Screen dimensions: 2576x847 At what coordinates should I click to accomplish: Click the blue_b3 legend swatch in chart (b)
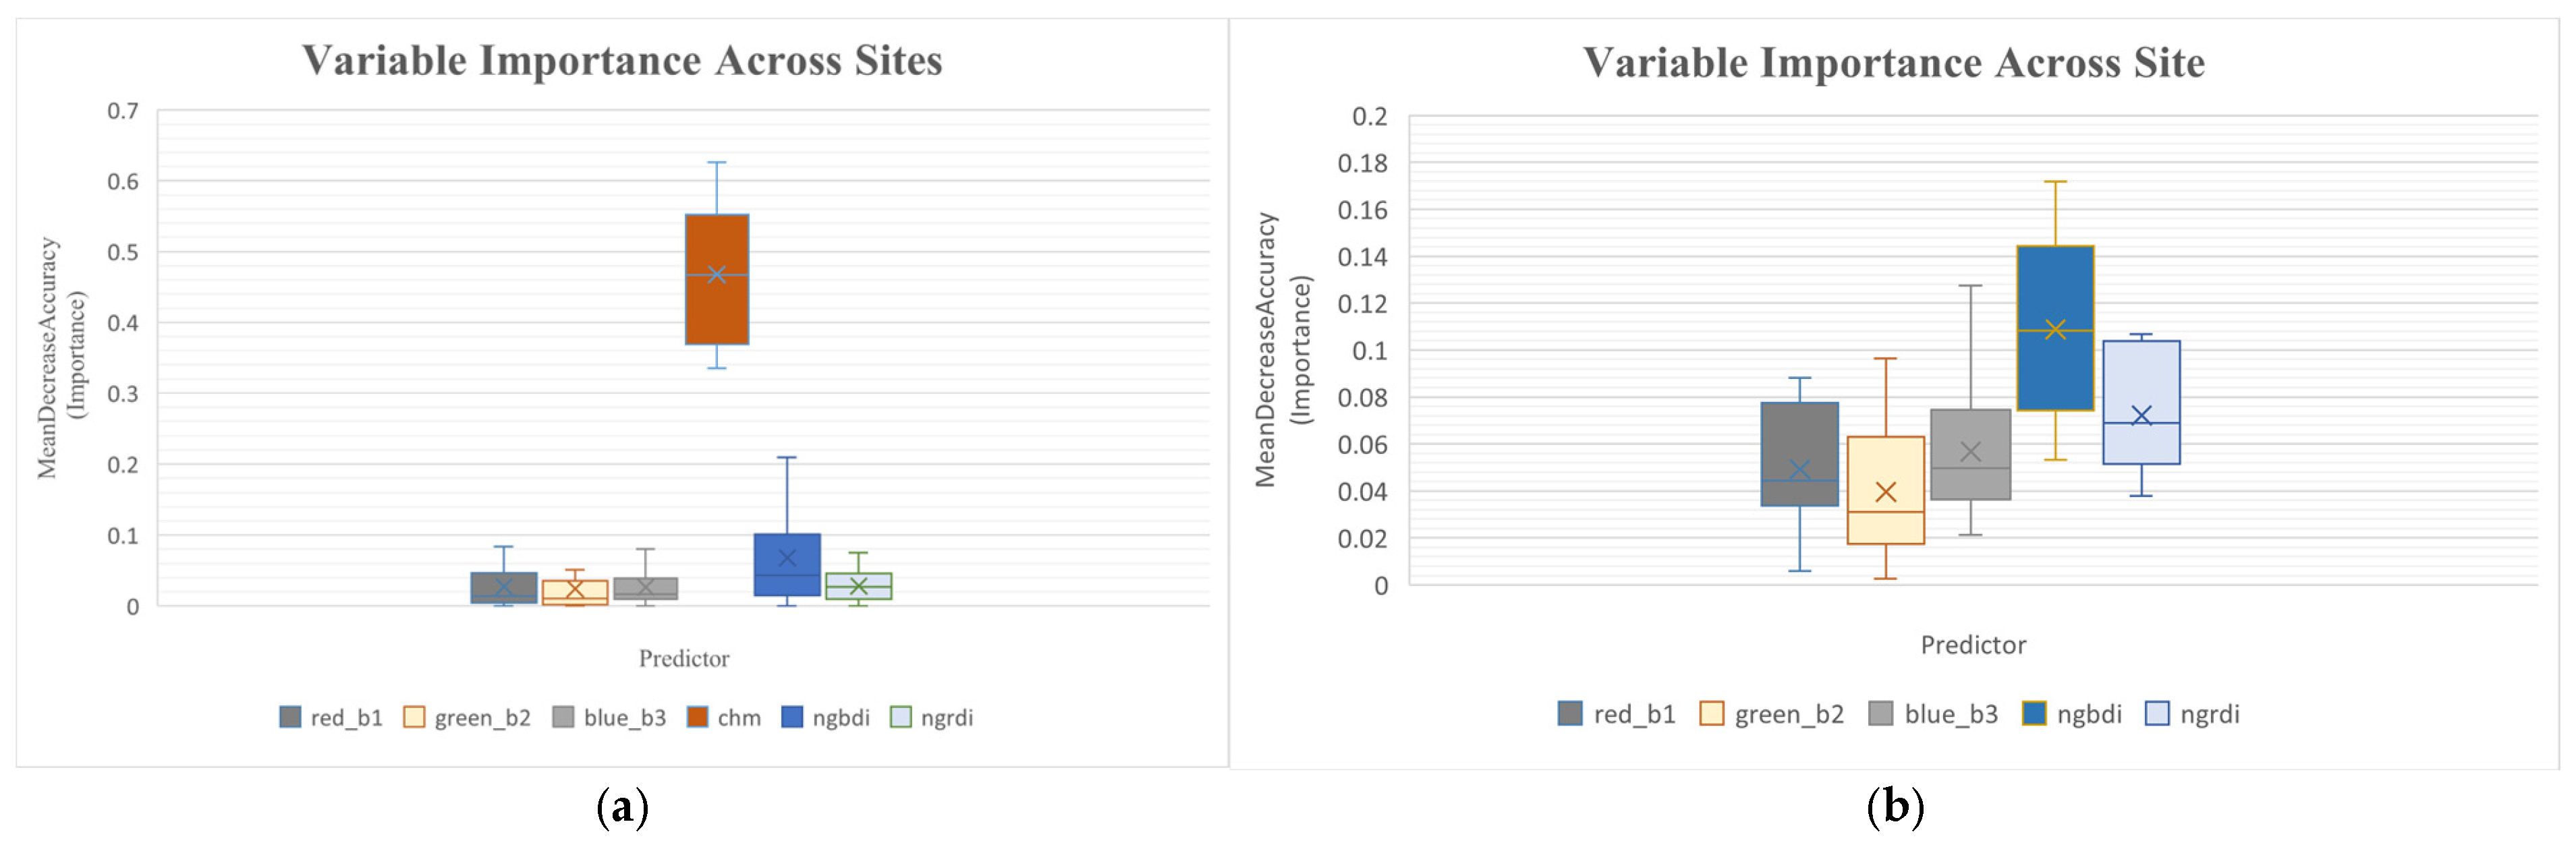pos(1880,713)
